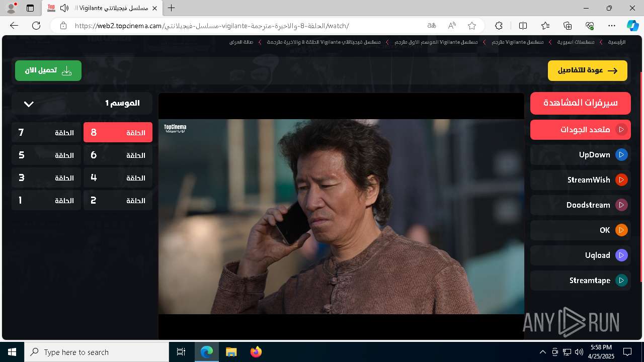Image resolution: width=644 pixels, height=362 pixels.
Task: Open the Windows Start menu
Action: [x=12, y=352]
